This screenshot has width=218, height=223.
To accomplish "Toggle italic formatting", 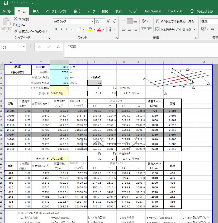I will pos(62,29).
